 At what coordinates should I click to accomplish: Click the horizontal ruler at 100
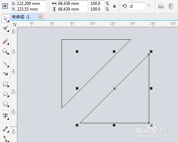[92, 23]
